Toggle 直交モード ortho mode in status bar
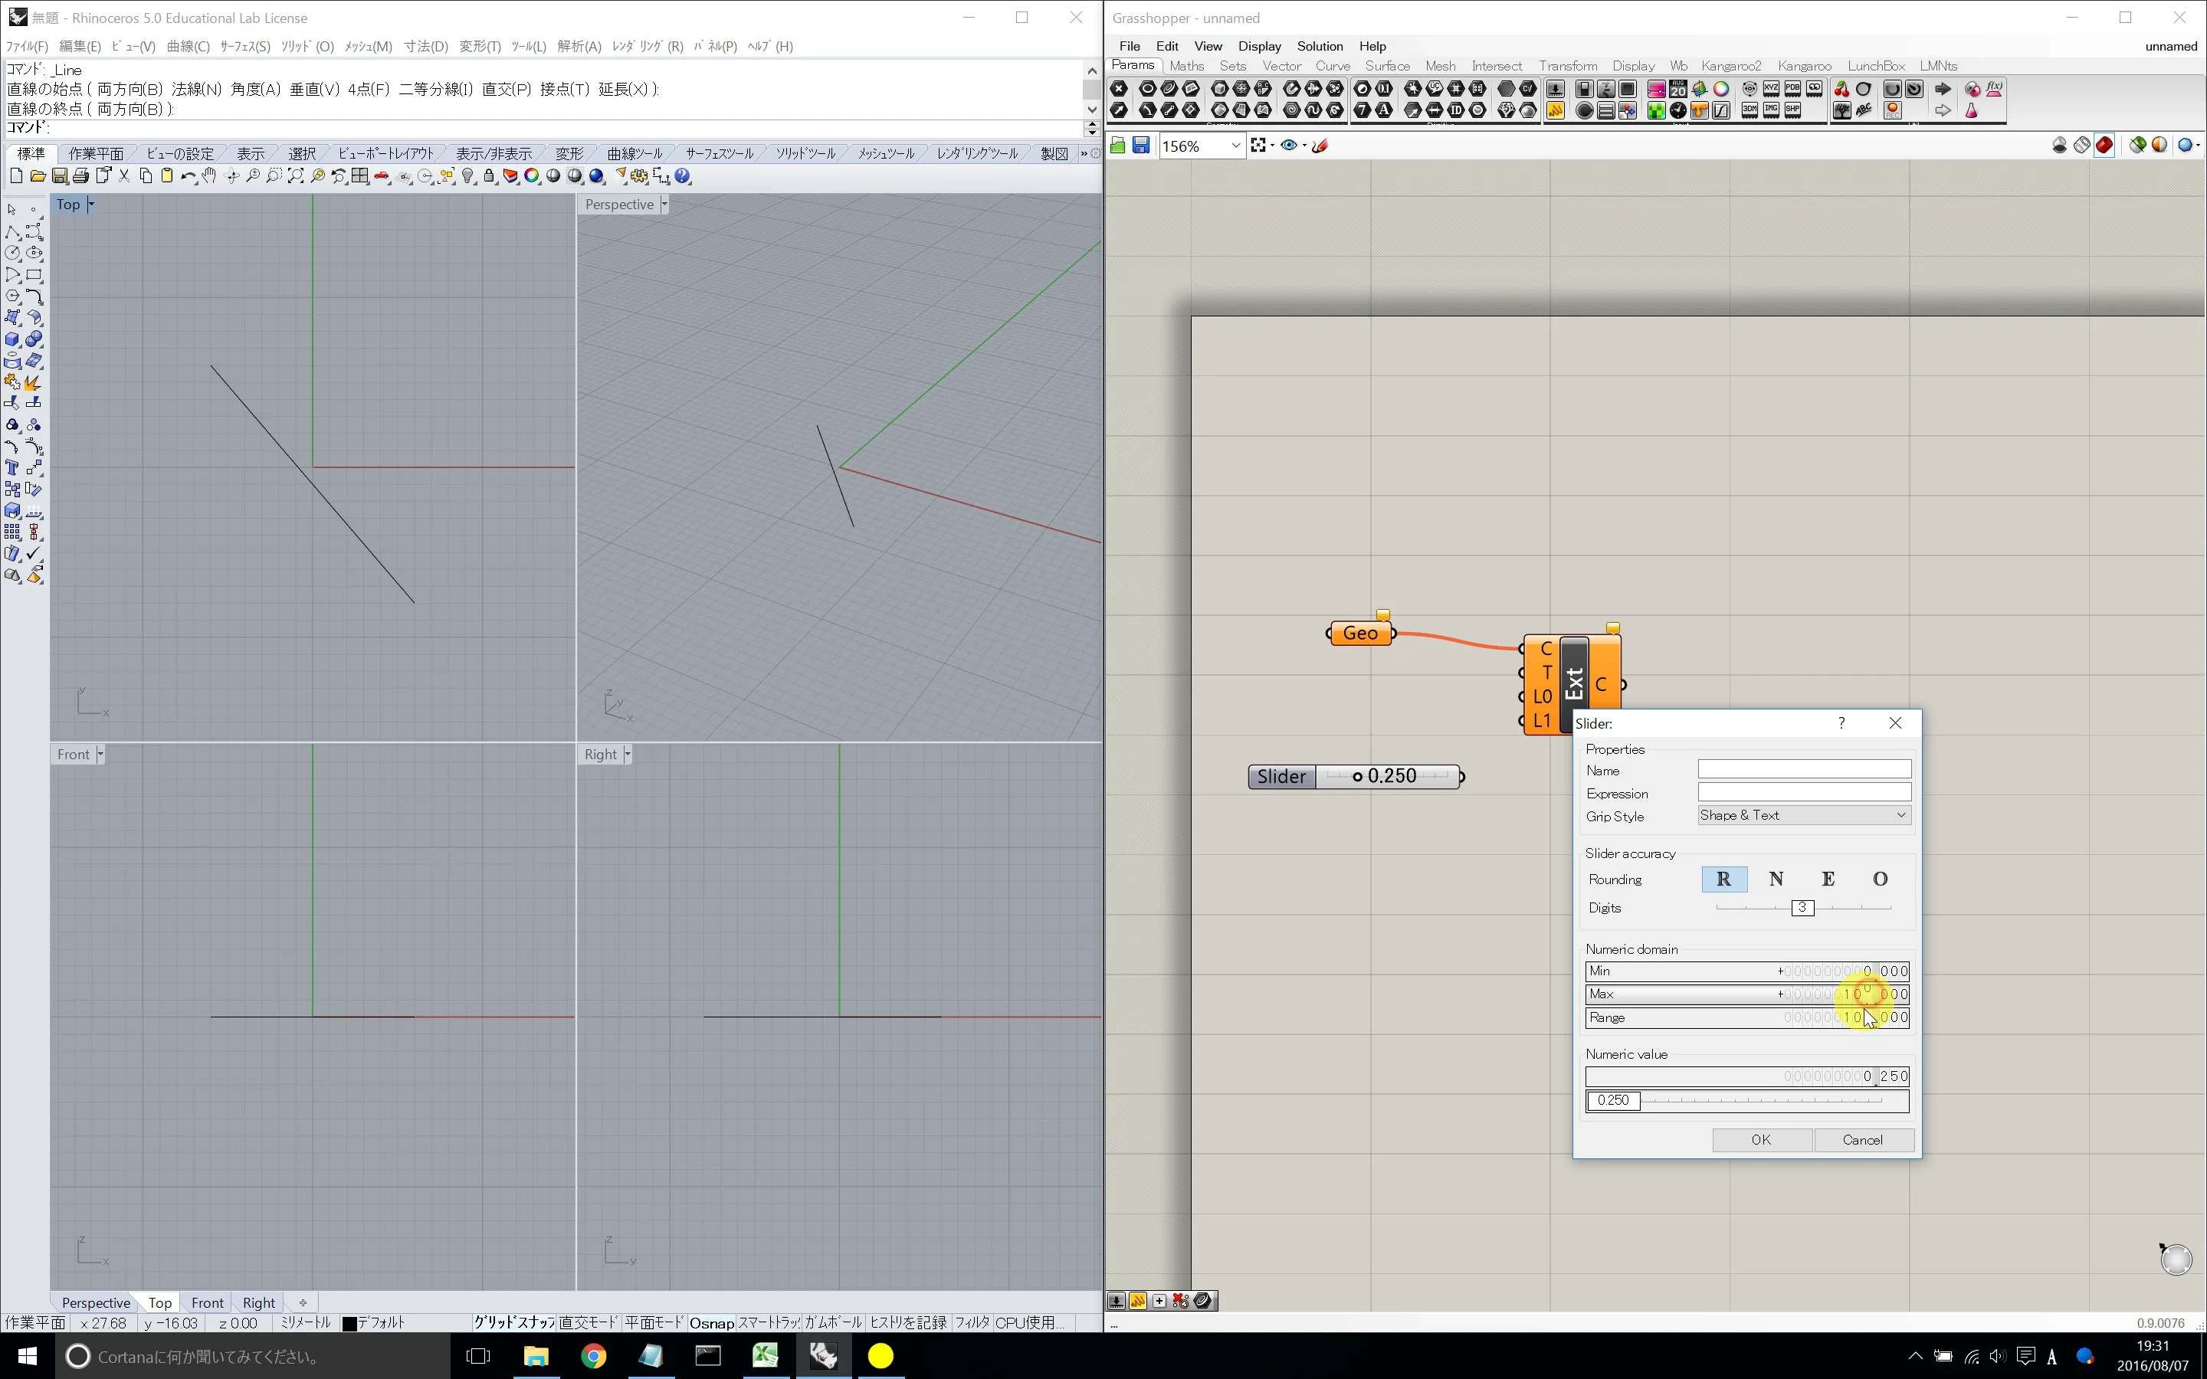 [589, 1322]
